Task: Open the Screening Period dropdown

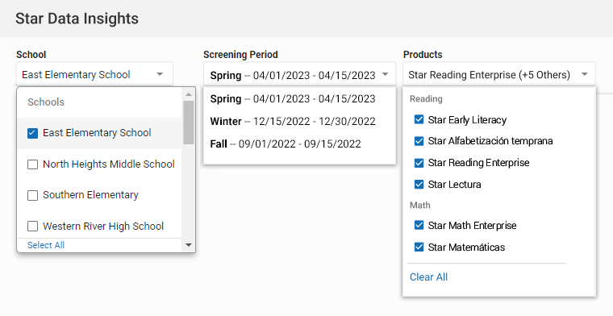Action: point(299,74)
